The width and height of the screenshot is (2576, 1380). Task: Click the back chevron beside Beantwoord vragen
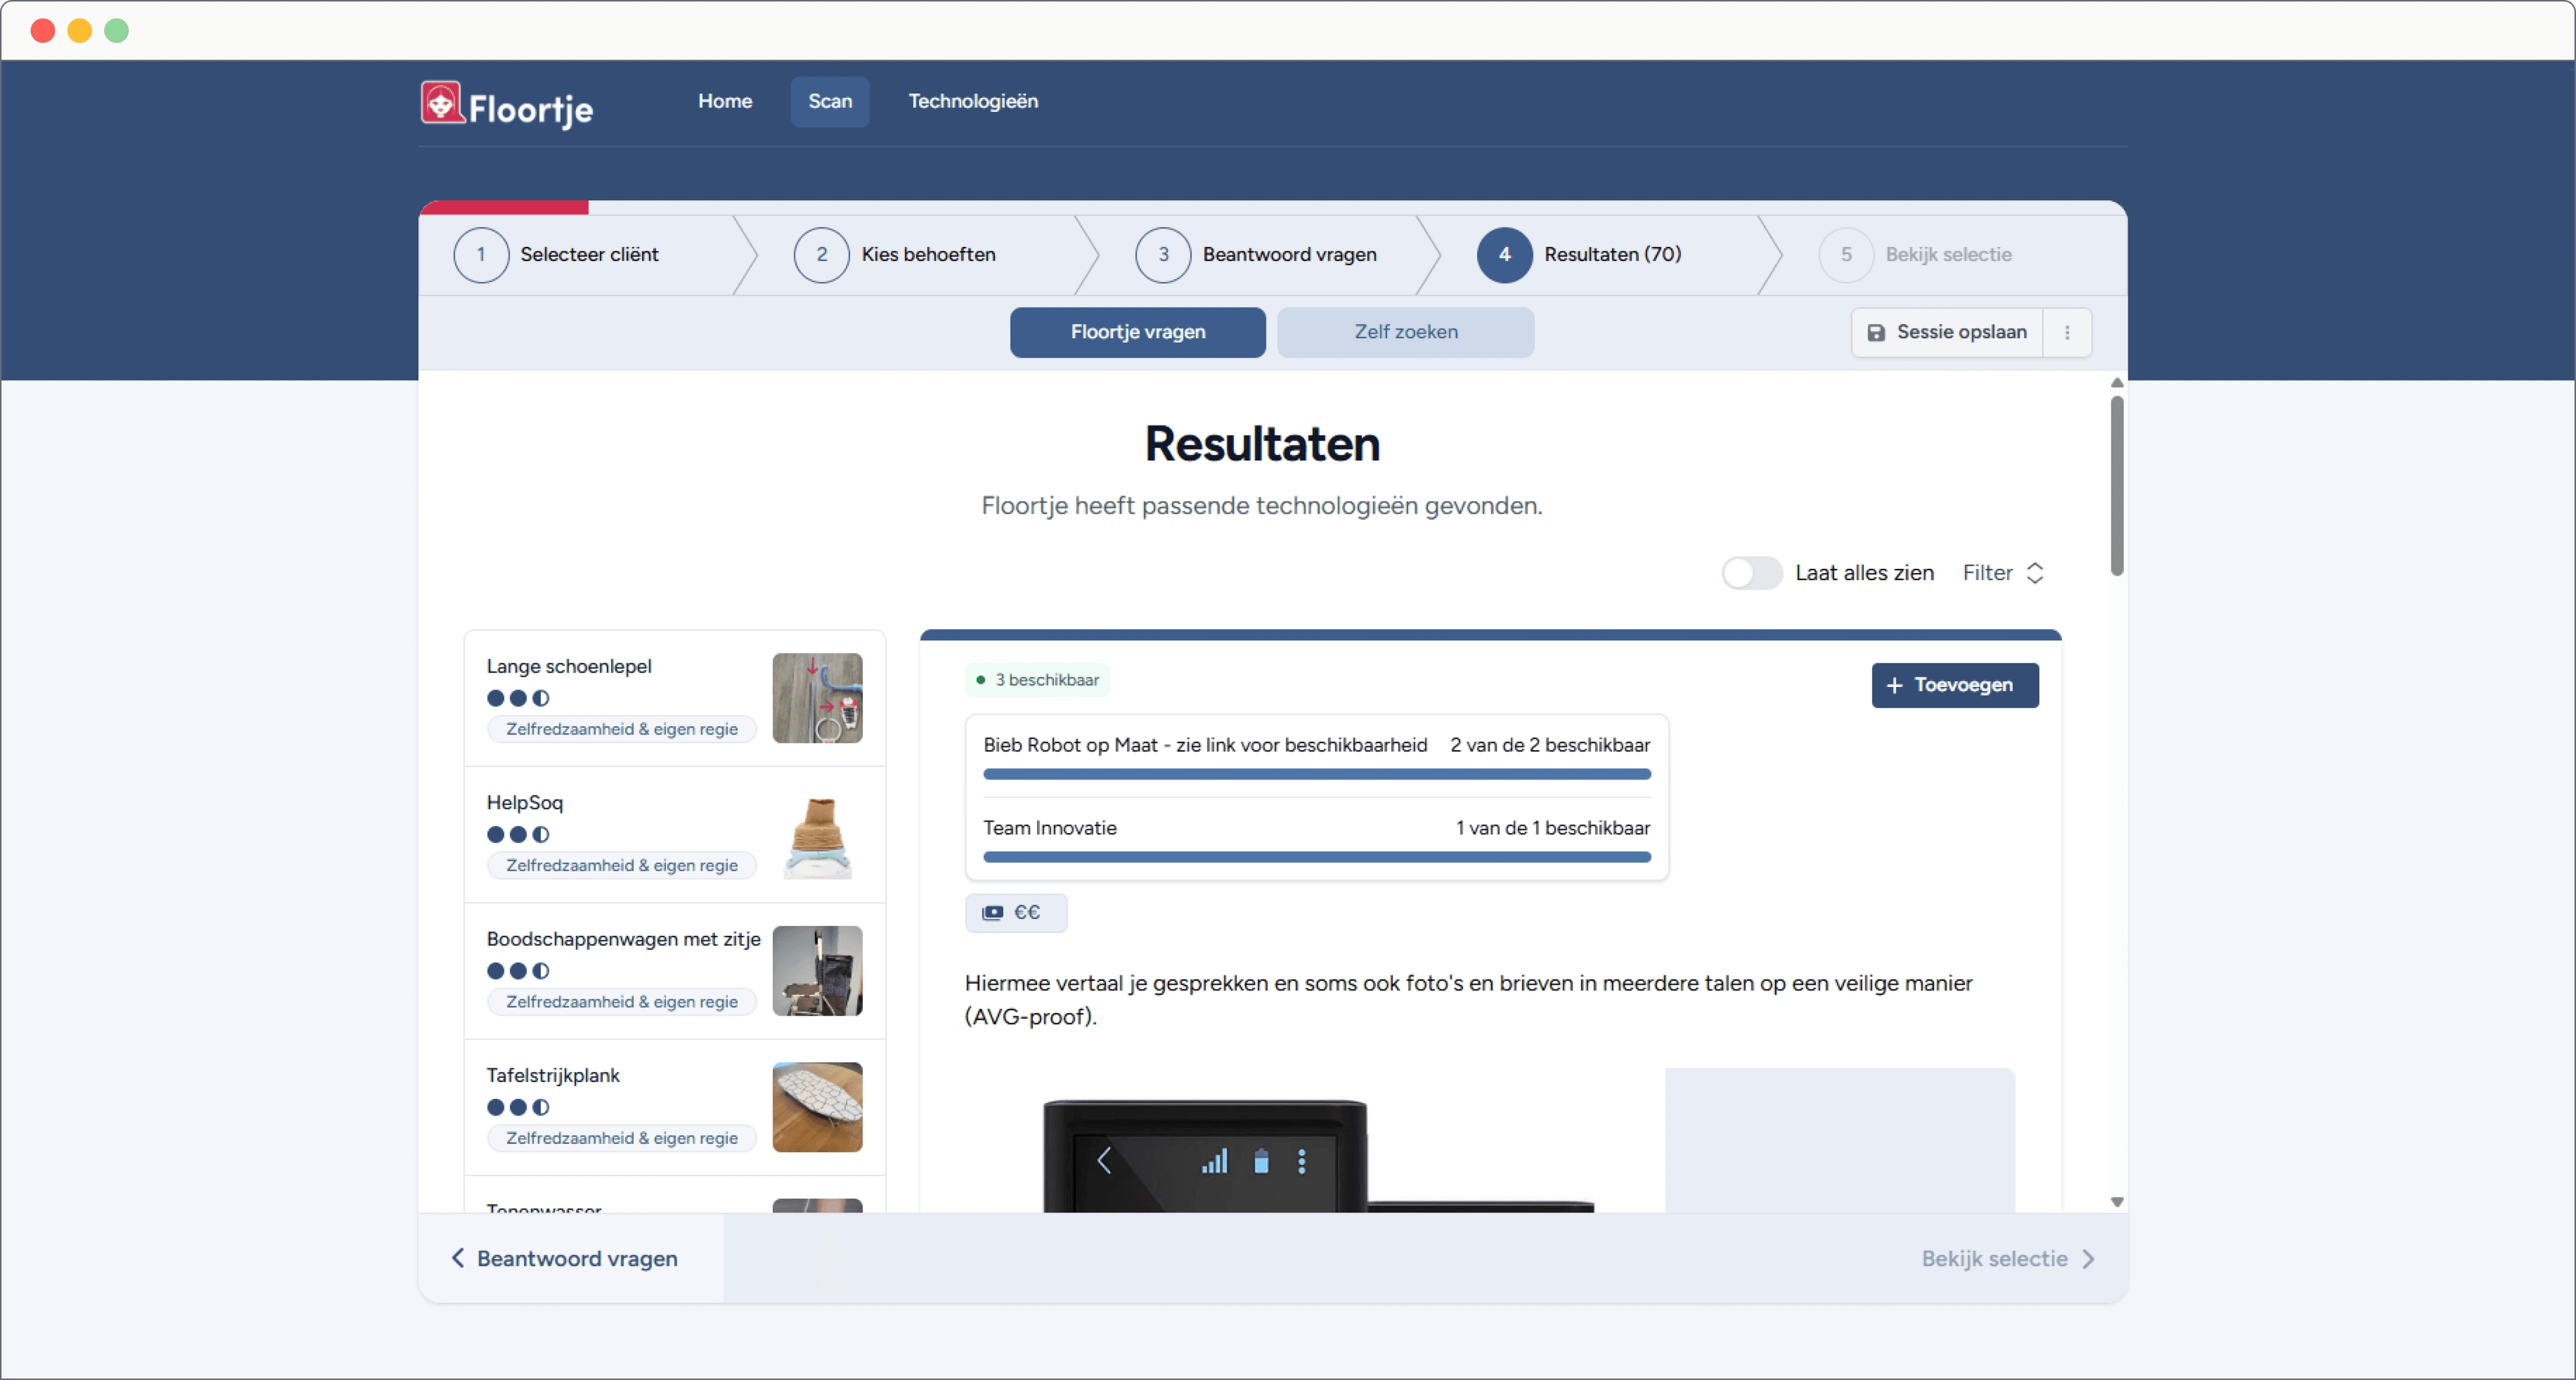click(458, 1258)
